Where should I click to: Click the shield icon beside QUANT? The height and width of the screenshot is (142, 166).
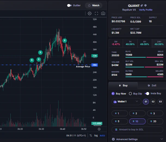pos(146,5)
